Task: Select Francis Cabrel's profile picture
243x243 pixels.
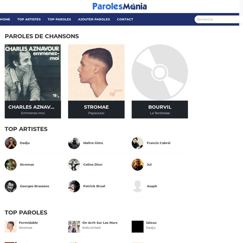Action: (x=137, y=143)
